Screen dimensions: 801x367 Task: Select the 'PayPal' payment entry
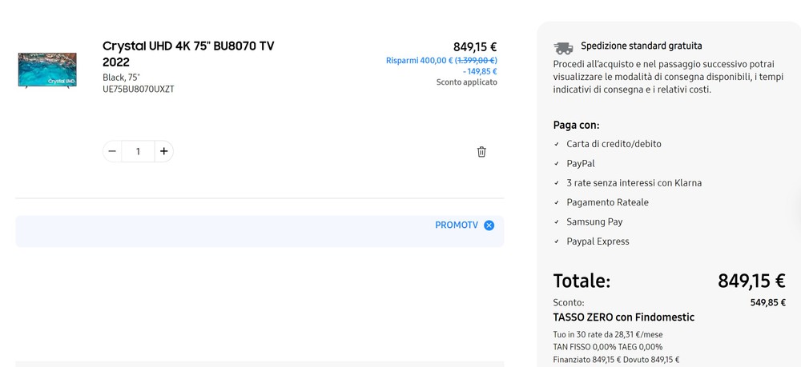(x=580, y=164)
